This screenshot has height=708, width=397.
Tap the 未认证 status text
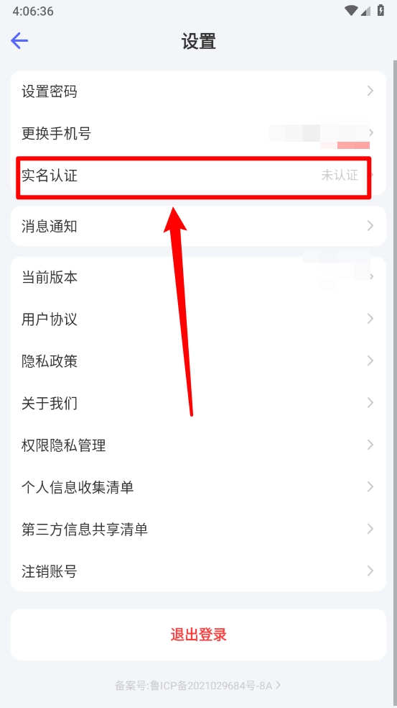[340, 175]
